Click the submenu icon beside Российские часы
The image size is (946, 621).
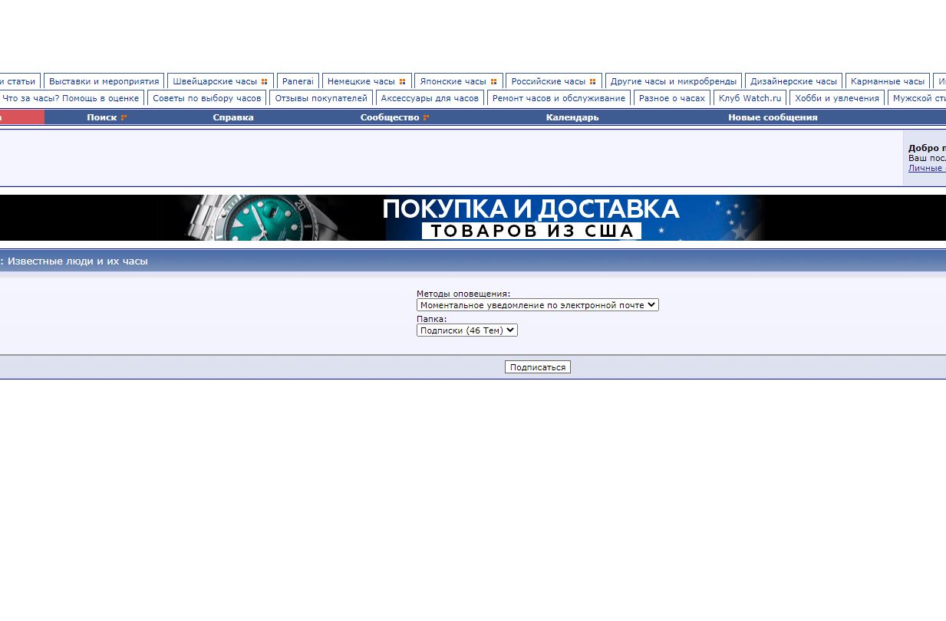tap(592, 81)
